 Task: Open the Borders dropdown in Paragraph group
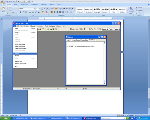click(x=72, y=12)
